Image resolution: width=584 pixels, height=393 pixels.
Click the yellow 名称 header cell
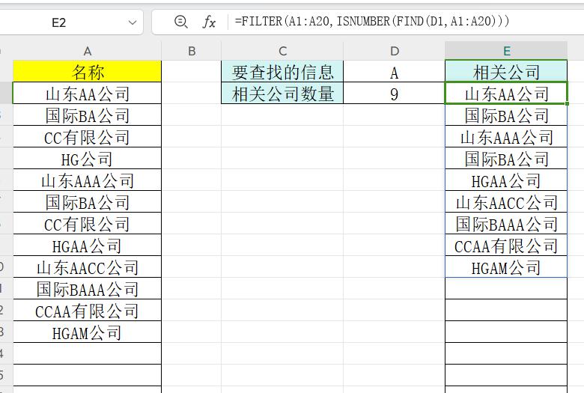pos(87,72)
